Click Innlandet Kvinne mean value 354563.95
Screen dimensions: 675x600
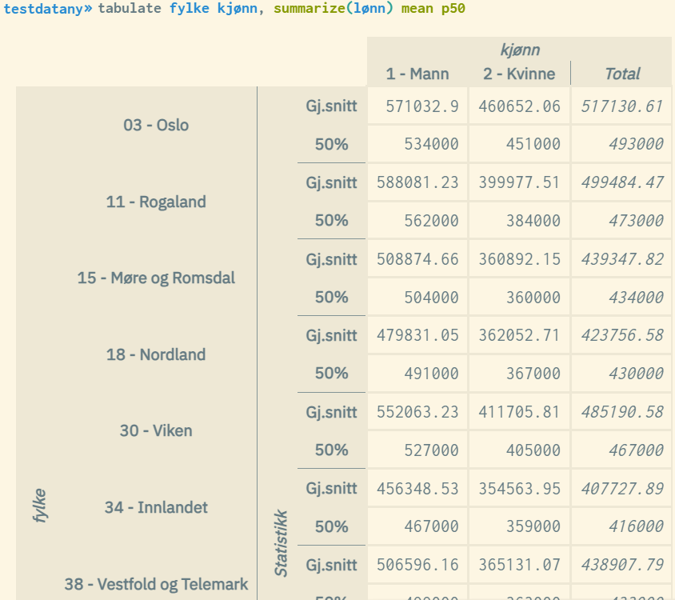519,489
